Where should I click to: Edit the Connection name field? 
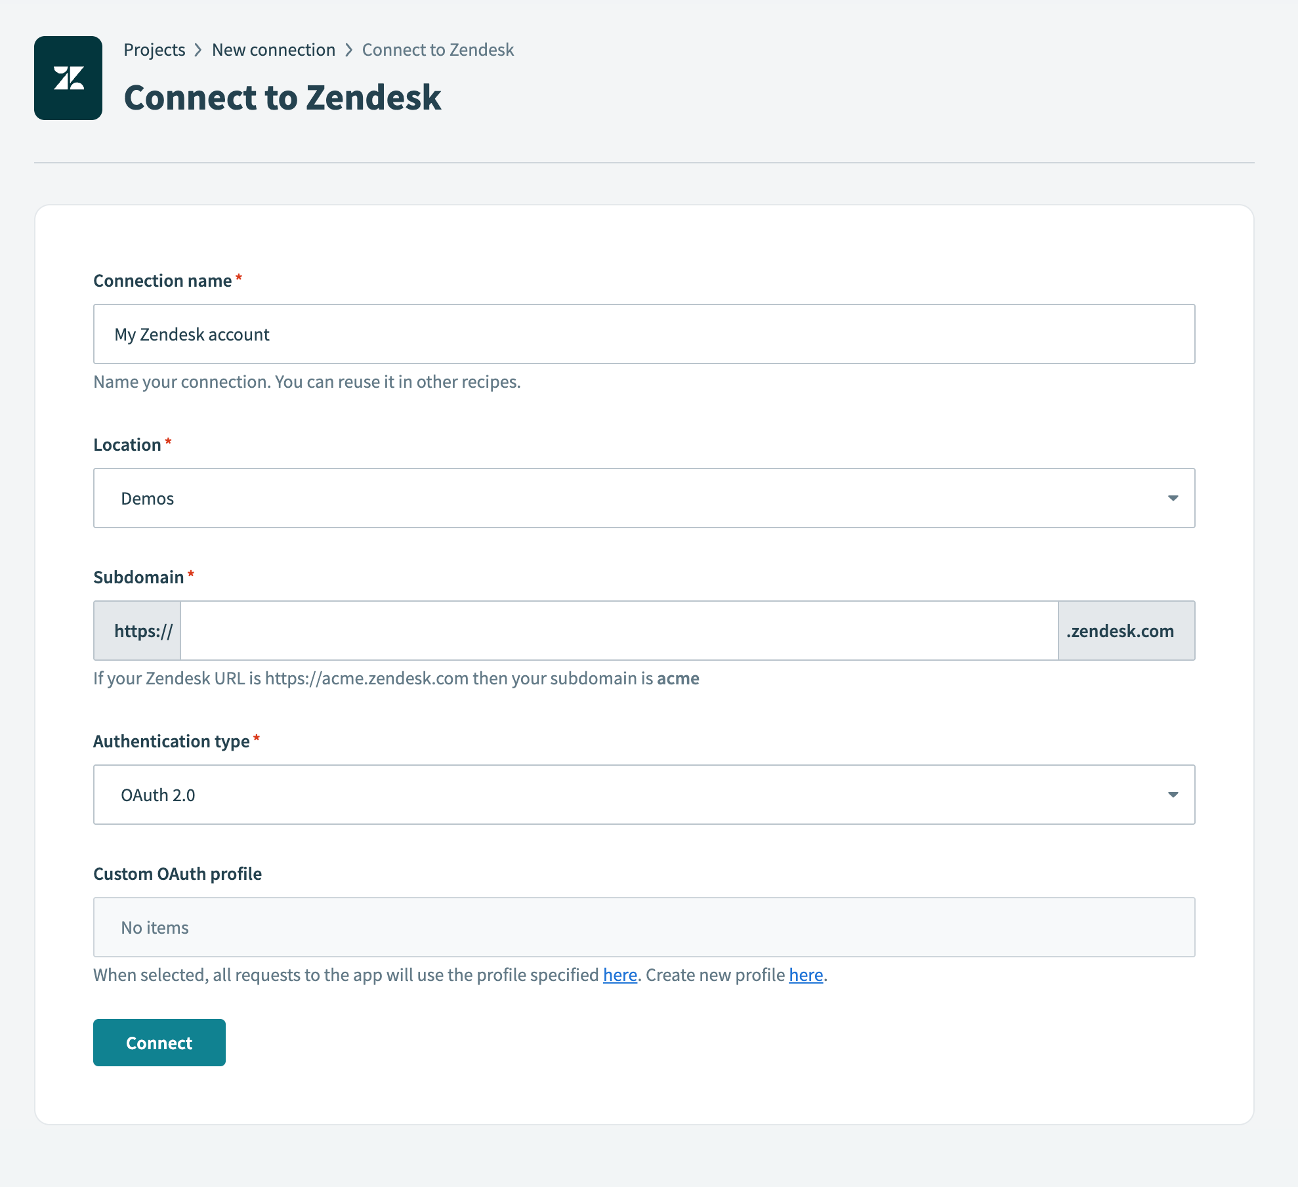pyautogui.click(x=643, y=334)
